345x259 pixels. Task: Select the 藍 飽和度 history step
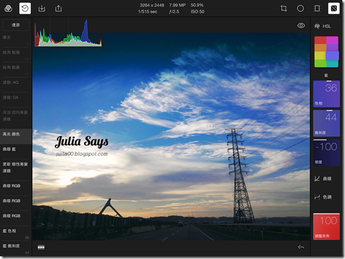pos(16,248)
